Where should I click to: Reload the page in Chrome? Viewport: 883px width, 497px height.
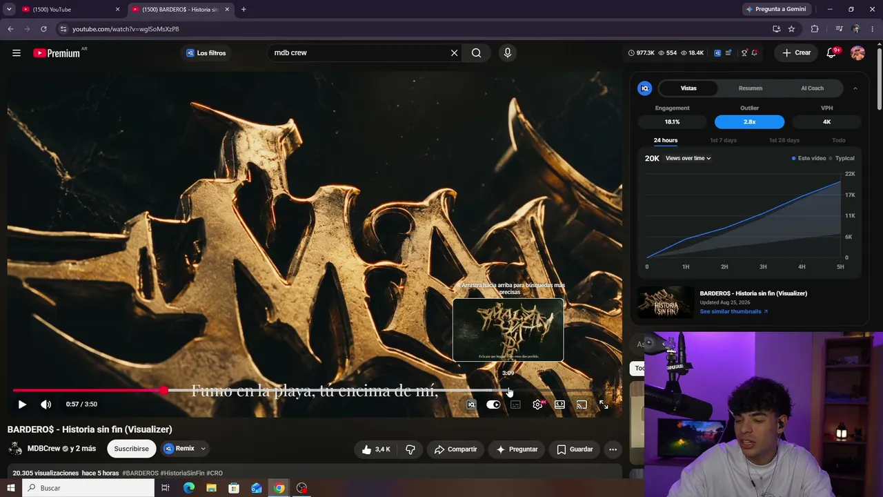pos(43,29)
